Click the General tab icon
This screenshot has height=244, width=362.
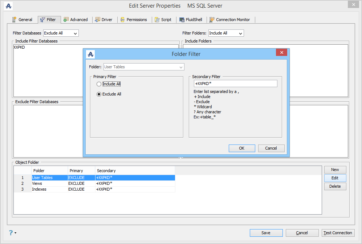(14, 20)
